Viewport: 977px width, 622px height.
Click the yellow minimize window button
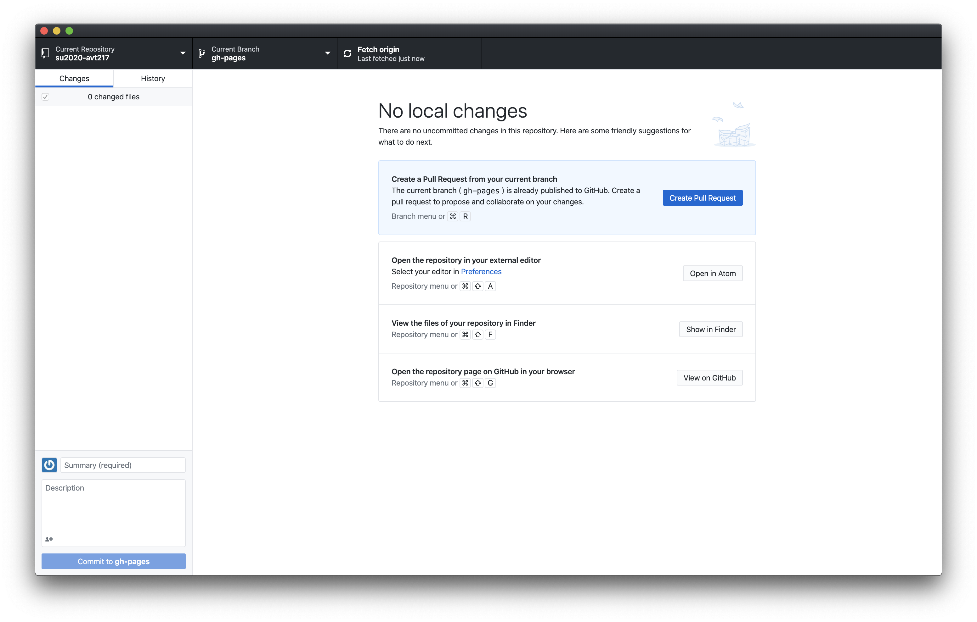point(57,31)
